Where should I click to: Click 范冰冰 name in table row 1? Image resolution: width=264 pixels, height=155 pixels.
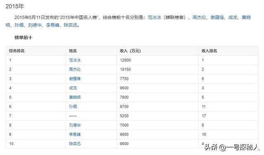point(75,60)
